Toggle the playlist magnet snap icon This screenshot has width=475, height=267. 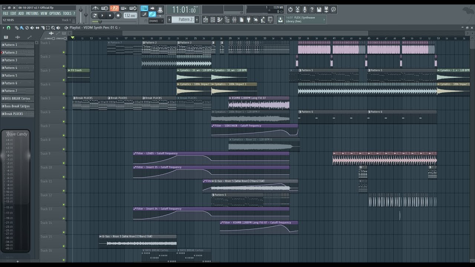(x=8, y=28)
